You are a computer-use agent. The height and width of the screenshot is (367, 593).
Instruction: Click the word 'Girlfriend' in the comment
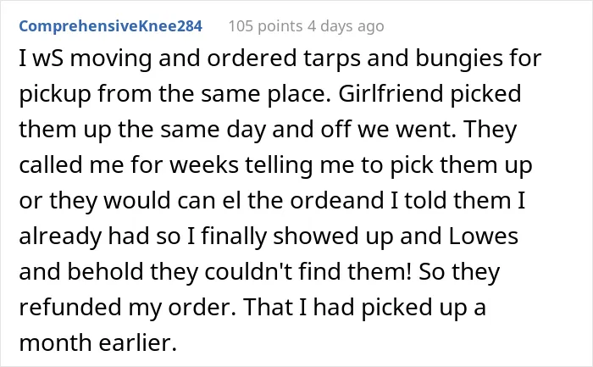(x=391, y=93)
